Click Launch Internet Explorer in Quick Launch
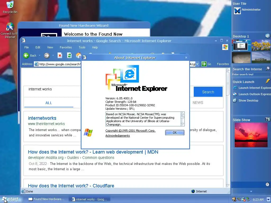 coord(252,88)
